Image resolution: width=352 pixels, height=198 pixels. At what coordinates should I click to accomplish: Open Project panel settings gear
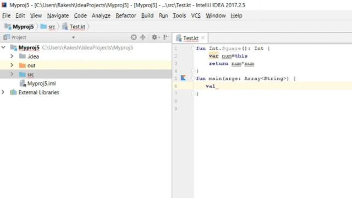click(x=155, y=37)
